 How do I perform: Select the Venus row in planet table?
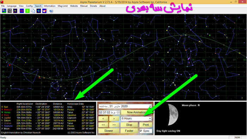point(48,113)
